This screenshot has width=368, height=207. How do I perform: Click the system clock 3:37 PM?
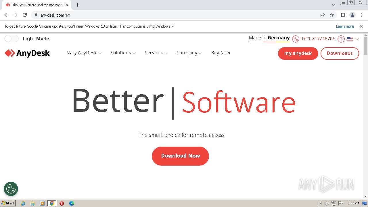tap(353, 203)
